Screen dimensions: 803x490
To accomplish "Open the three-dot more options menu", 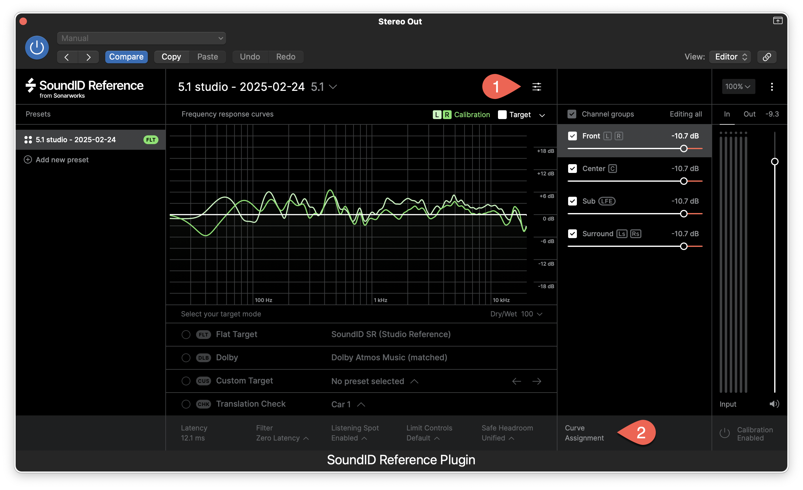I will (772, 87).
